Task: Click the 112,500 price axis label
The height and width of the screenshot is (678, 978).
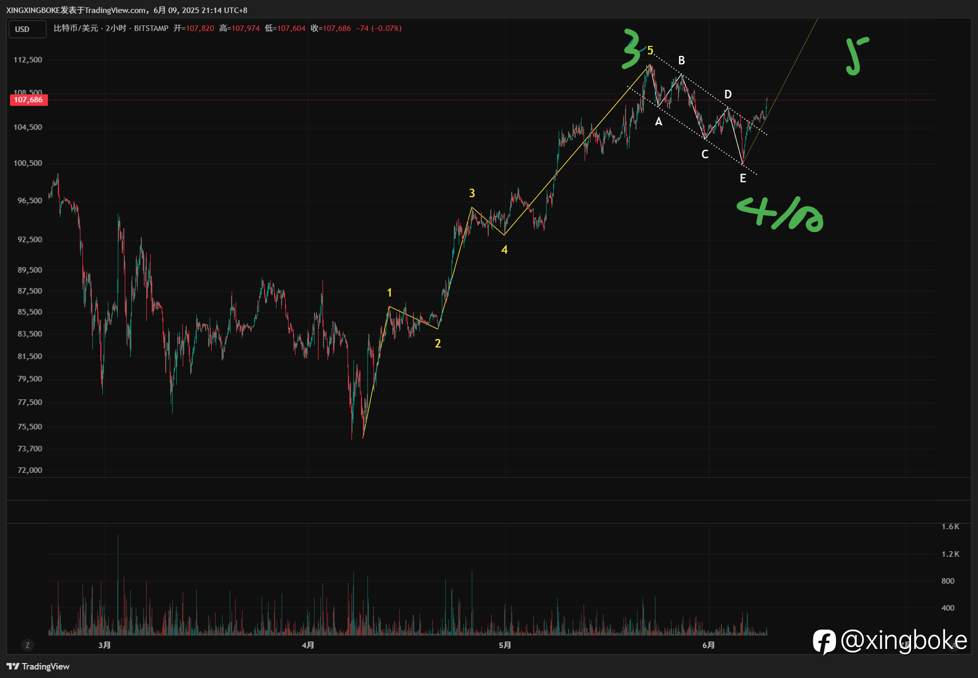Action: [28, 60]
